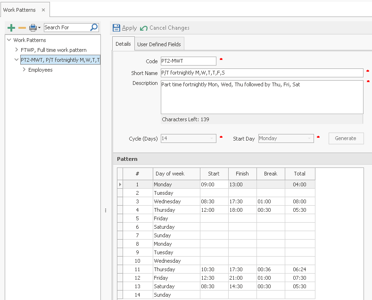
Task: Click the Break column header
Action: 271,174
